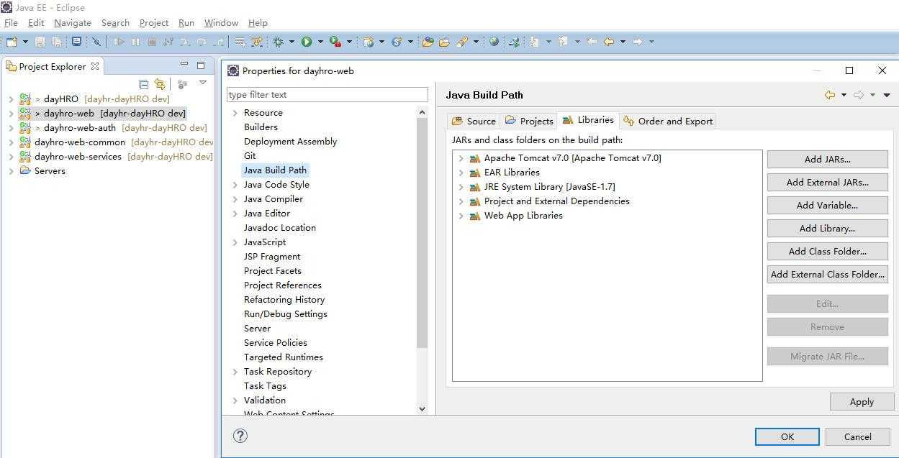Image resolution: width=899 pixels, height=458 pixels.
Task: Expand the EAR Libraries node
Action: pos(461,173)
